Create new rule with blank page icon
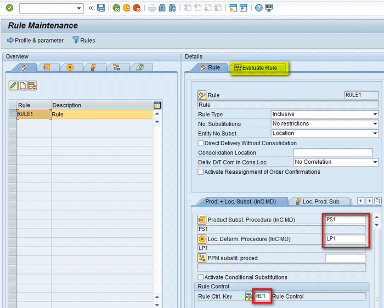384x308 pixels. [x=22, y=86]
